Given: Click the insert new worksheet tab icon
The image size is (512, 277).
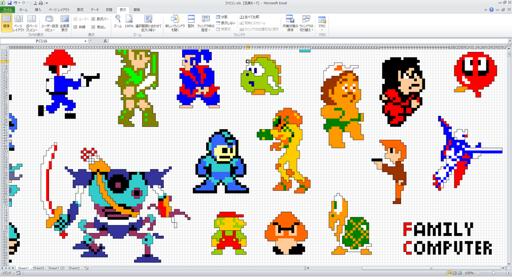Looking at the screenshot, I should pyautogui.click(x=87, y=268).
